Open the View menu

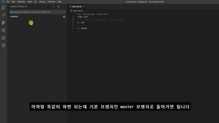coord(30,2)
